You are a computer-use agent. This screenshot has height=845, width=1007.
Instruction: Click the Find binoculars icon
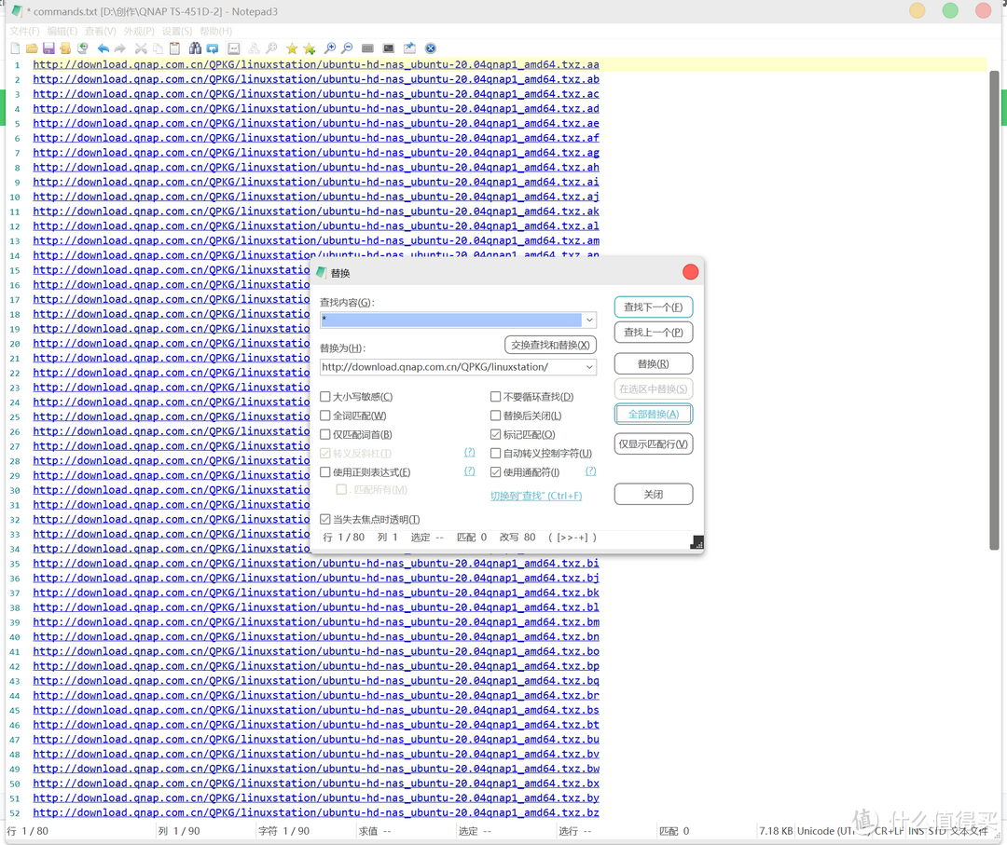pos(195,48)
